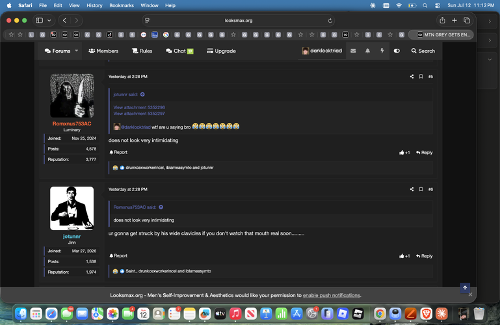The height and width of the screenshot is (325, 500).
Task: Go to the Members page
Action: [103, 51]
